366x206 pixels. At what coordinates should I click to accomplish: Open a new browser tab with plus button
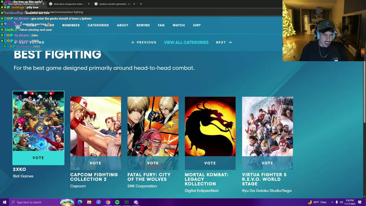point(141,4)
